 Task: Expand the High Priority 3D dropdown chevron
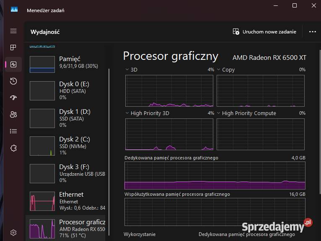[x=127, y=113]
